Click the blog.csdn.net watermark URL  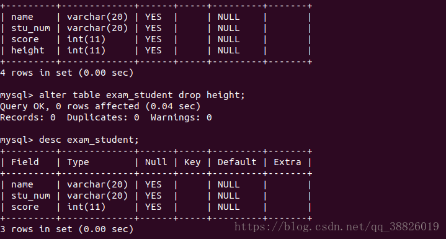[x=337, y=227]
